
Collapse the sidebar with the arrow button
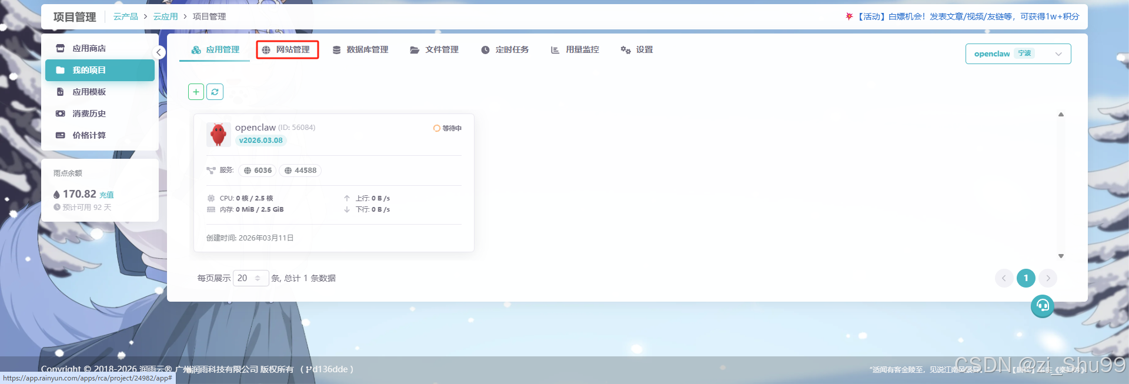[x=159, y=52]
